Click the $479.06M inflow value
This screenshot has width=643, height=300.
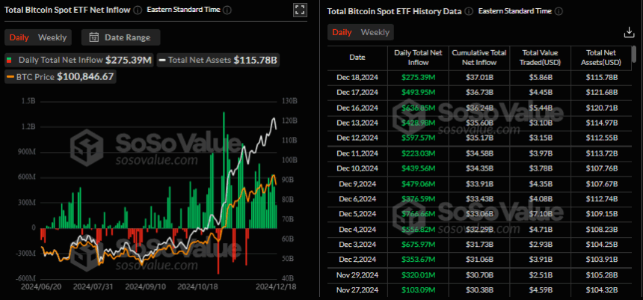[418, 183]
